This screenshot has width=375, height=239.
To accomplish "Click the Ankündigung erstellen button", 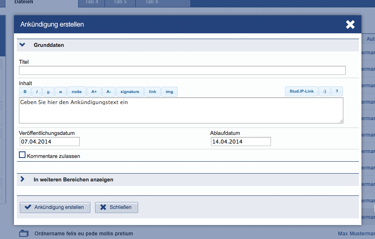I will [x=54, y=207].
